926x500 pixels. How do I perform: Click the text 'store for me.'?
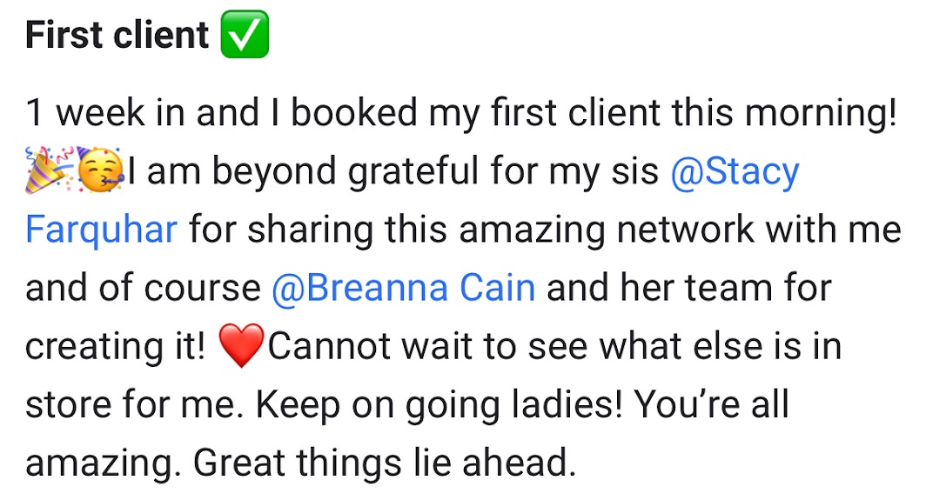135,404
